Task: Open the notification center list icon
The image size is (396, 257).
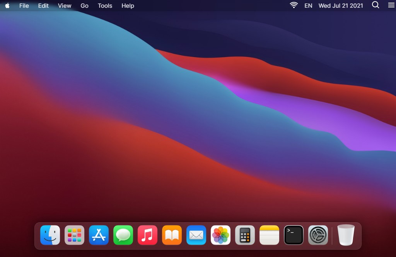Action: coord(391,5)
